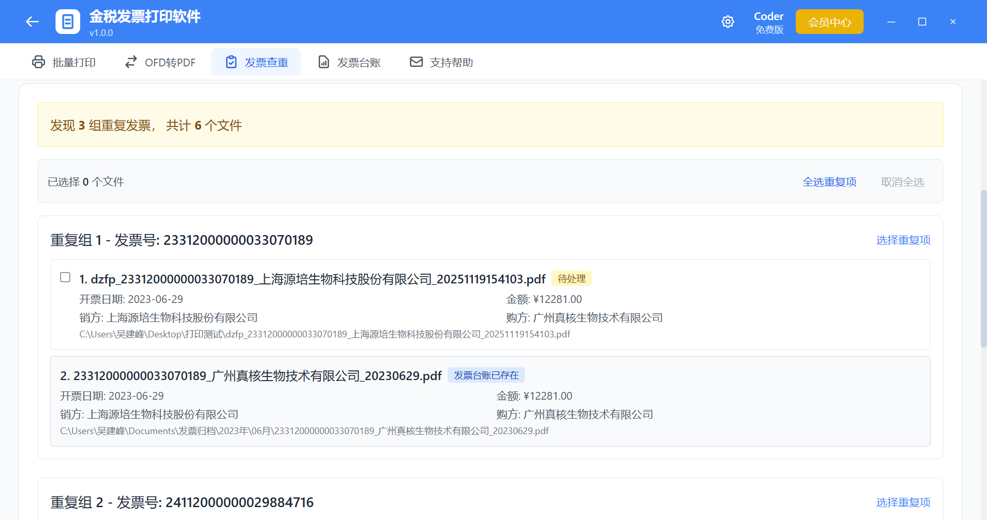The width and height of the screenshot is (987, 520).
Task: Click the 取消全选 link
Action: pos(902,182)
